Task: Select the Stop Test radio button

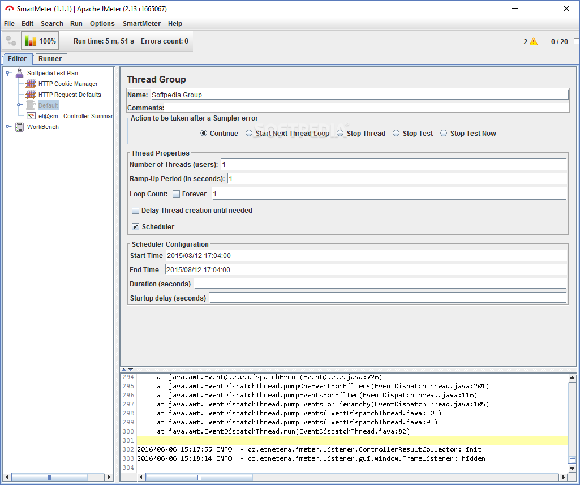Action: 396,133
